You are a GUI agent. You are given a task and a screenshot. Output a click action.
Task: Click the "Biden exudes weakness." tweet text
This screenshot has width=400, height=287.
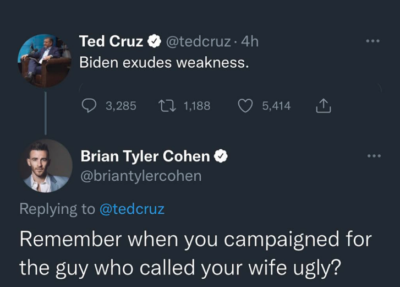pos(164,63)
